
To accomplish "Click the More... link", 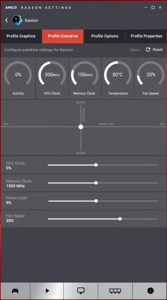I will pyautogui.click(x=136, y=50).
